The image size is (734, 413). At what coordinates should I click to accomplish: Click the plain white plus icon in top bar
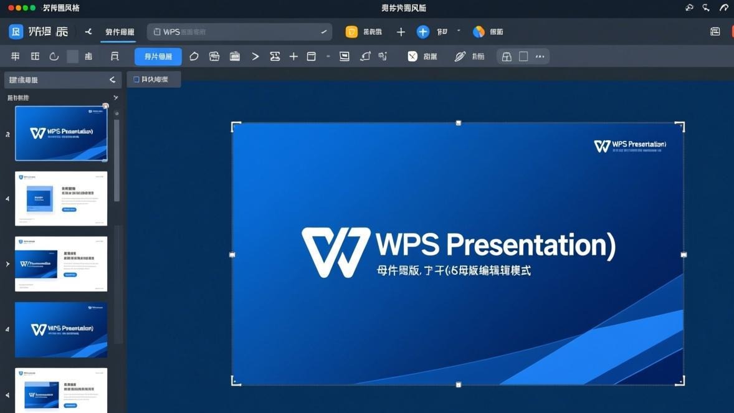(x=401, y=31)
